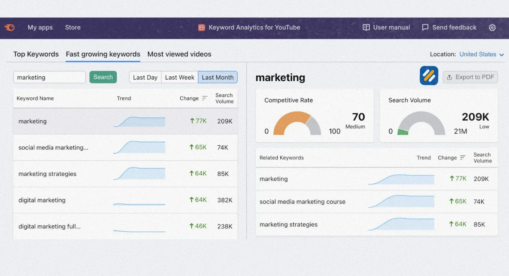Click marketing in Related Keywords list
The height and width of the screenshot is (276, 509).
(x=273, y=179)
